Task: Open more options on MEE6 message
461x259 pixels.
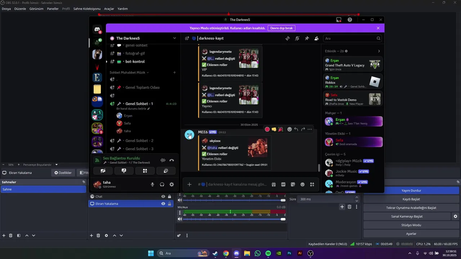Action: (310, 129)
